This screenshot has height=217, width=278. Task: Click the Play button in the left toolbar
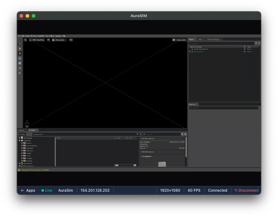coord(20,73)
